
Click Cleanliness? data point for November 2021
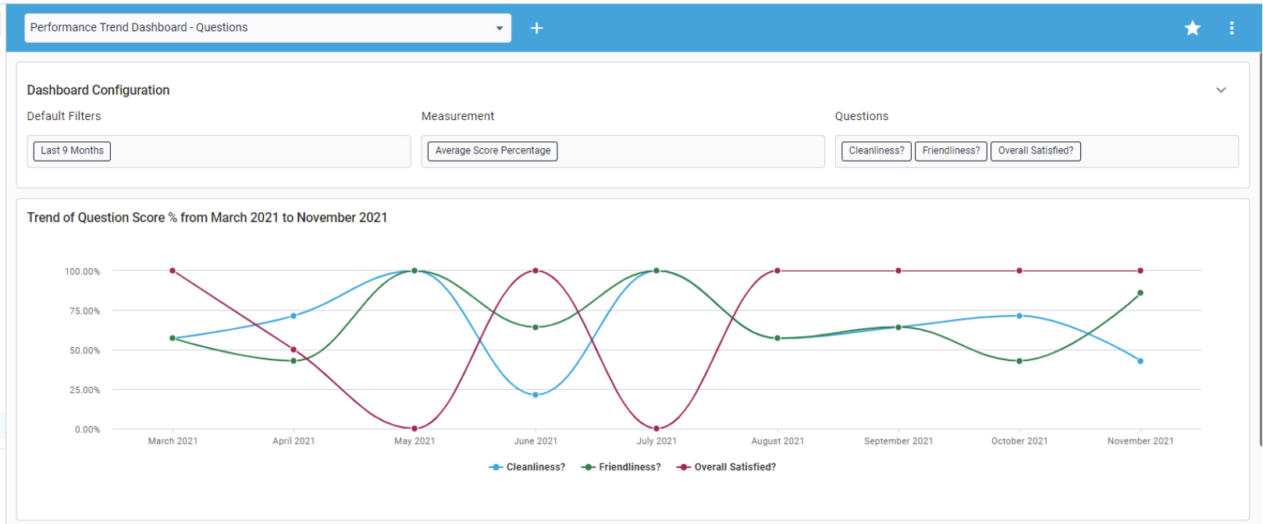(1140, 361)
